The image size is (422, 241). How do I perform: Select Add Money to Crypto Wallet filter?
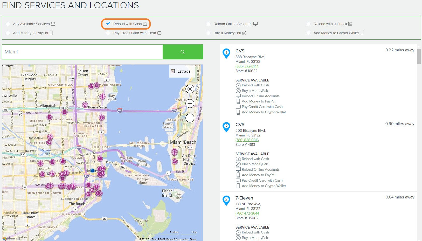pos(335,33)
